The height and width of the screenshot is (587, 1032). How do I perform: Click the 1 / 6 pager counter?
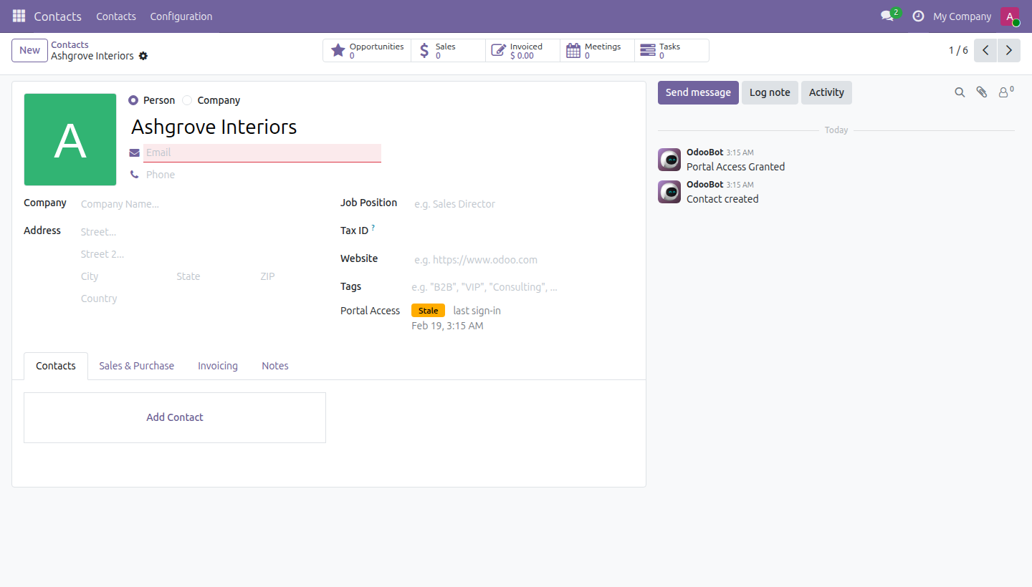(x=958, y=50)
